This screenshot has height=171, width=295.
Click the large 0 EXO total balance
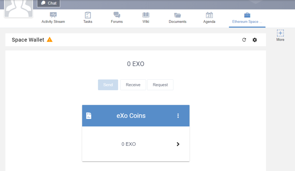click(x=136, y=64)
